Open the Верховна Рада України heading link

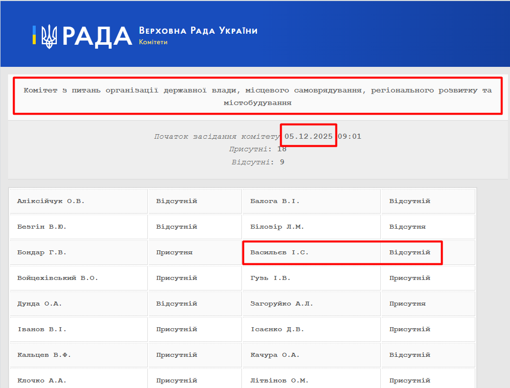click(198, 31)
